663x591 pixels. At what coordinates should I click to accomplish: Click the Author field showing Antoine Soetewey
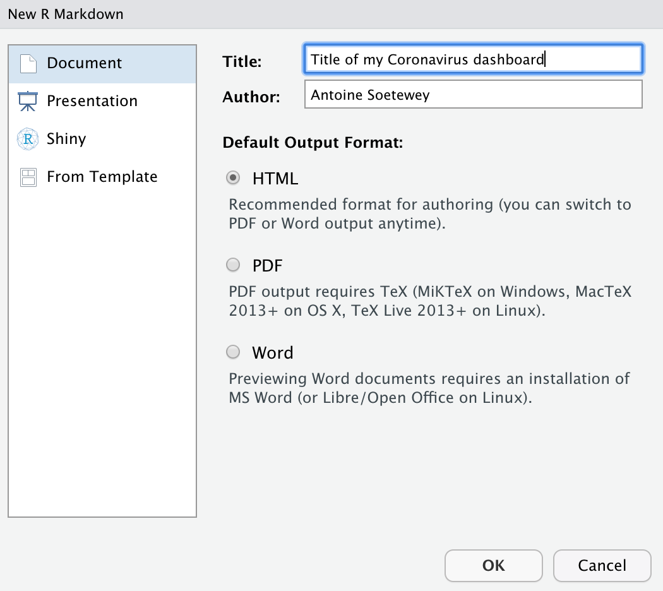point(473,94)
